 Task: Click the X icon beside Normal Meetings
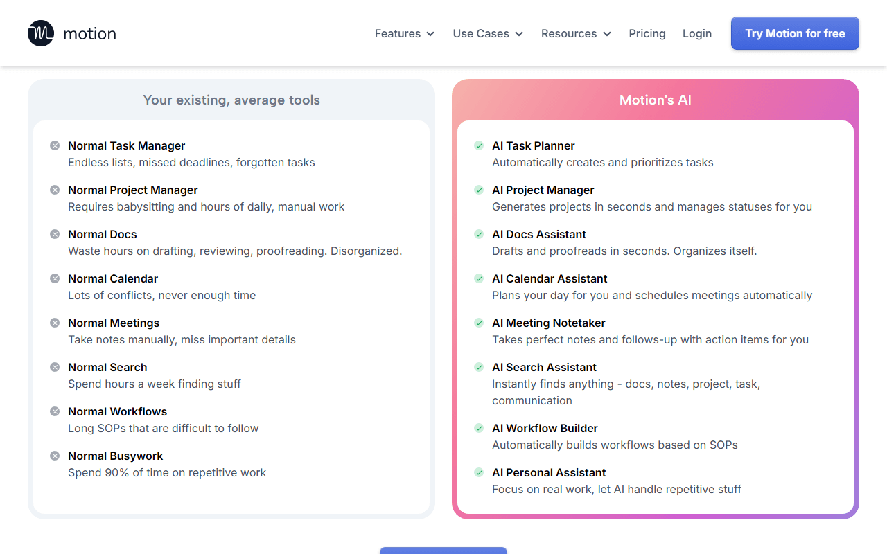pyautogui.click(x=55, y=323)
